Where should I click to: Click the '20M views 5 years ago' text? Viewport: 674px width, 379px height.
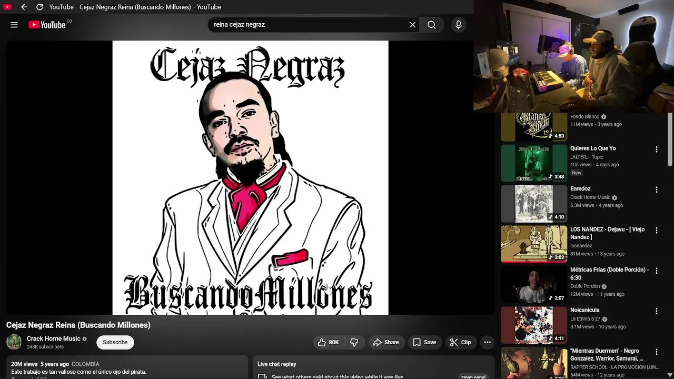point(40,364)
